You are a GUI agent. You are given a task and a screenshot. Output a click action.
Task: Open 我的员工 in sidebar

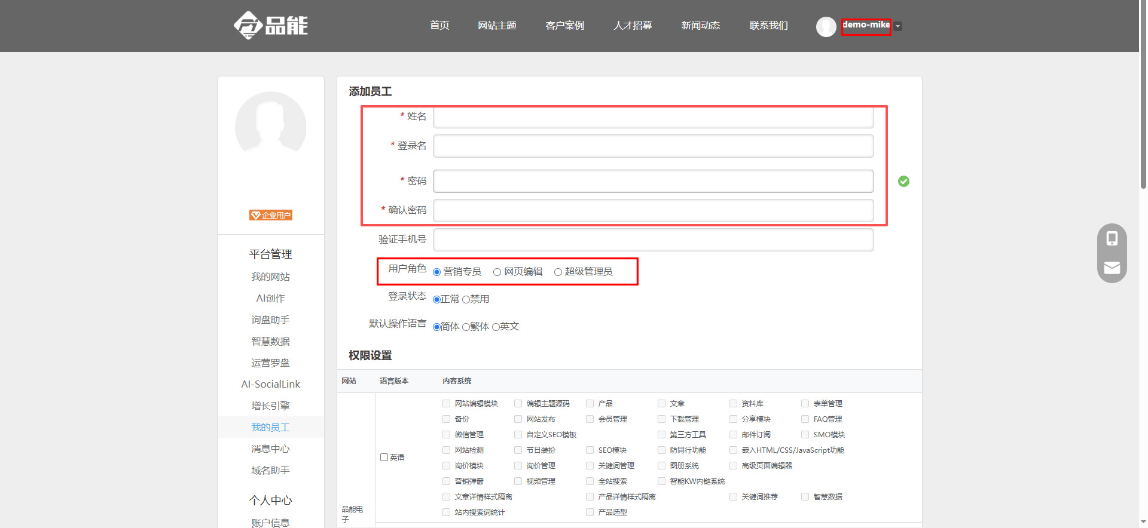(270, 427)
